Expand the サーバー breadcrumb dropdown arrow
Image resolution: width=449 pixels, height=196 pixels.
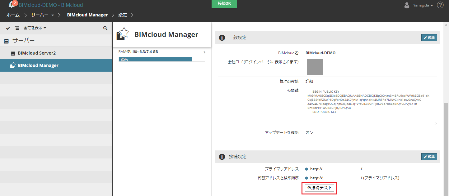[53, 15]
